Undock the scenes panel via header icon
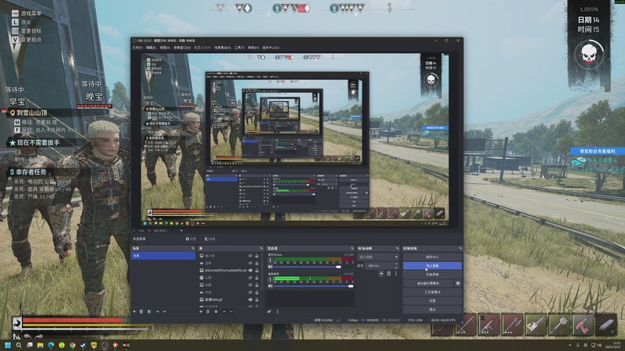The image size is (625, 351). click(x=193, y=248)
